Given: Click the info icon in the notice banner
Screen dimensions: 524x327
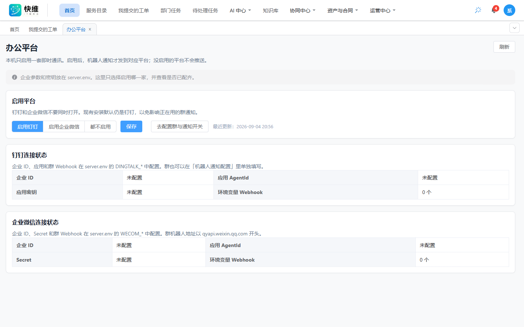Looking at the screenshot, I should coord(15,77).
